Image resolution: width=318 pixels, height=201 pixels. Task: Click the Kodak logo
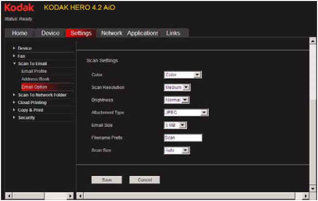(19, 8)
